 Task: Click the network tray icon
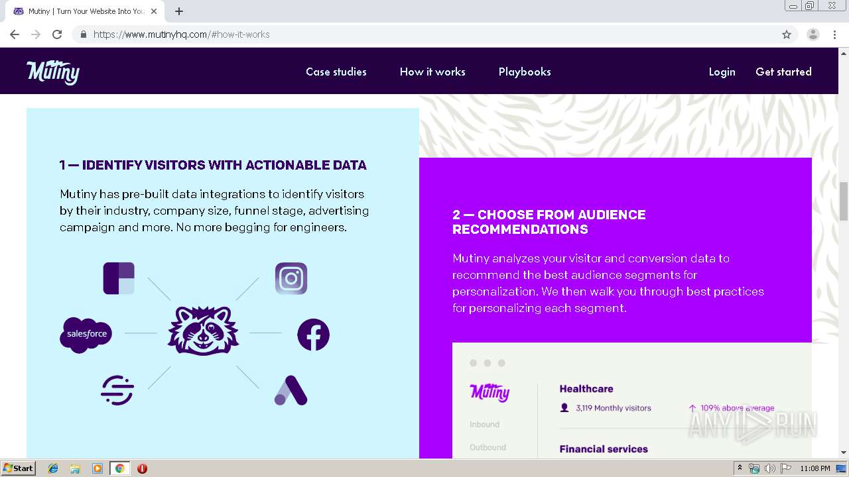(x=754, y=468)
